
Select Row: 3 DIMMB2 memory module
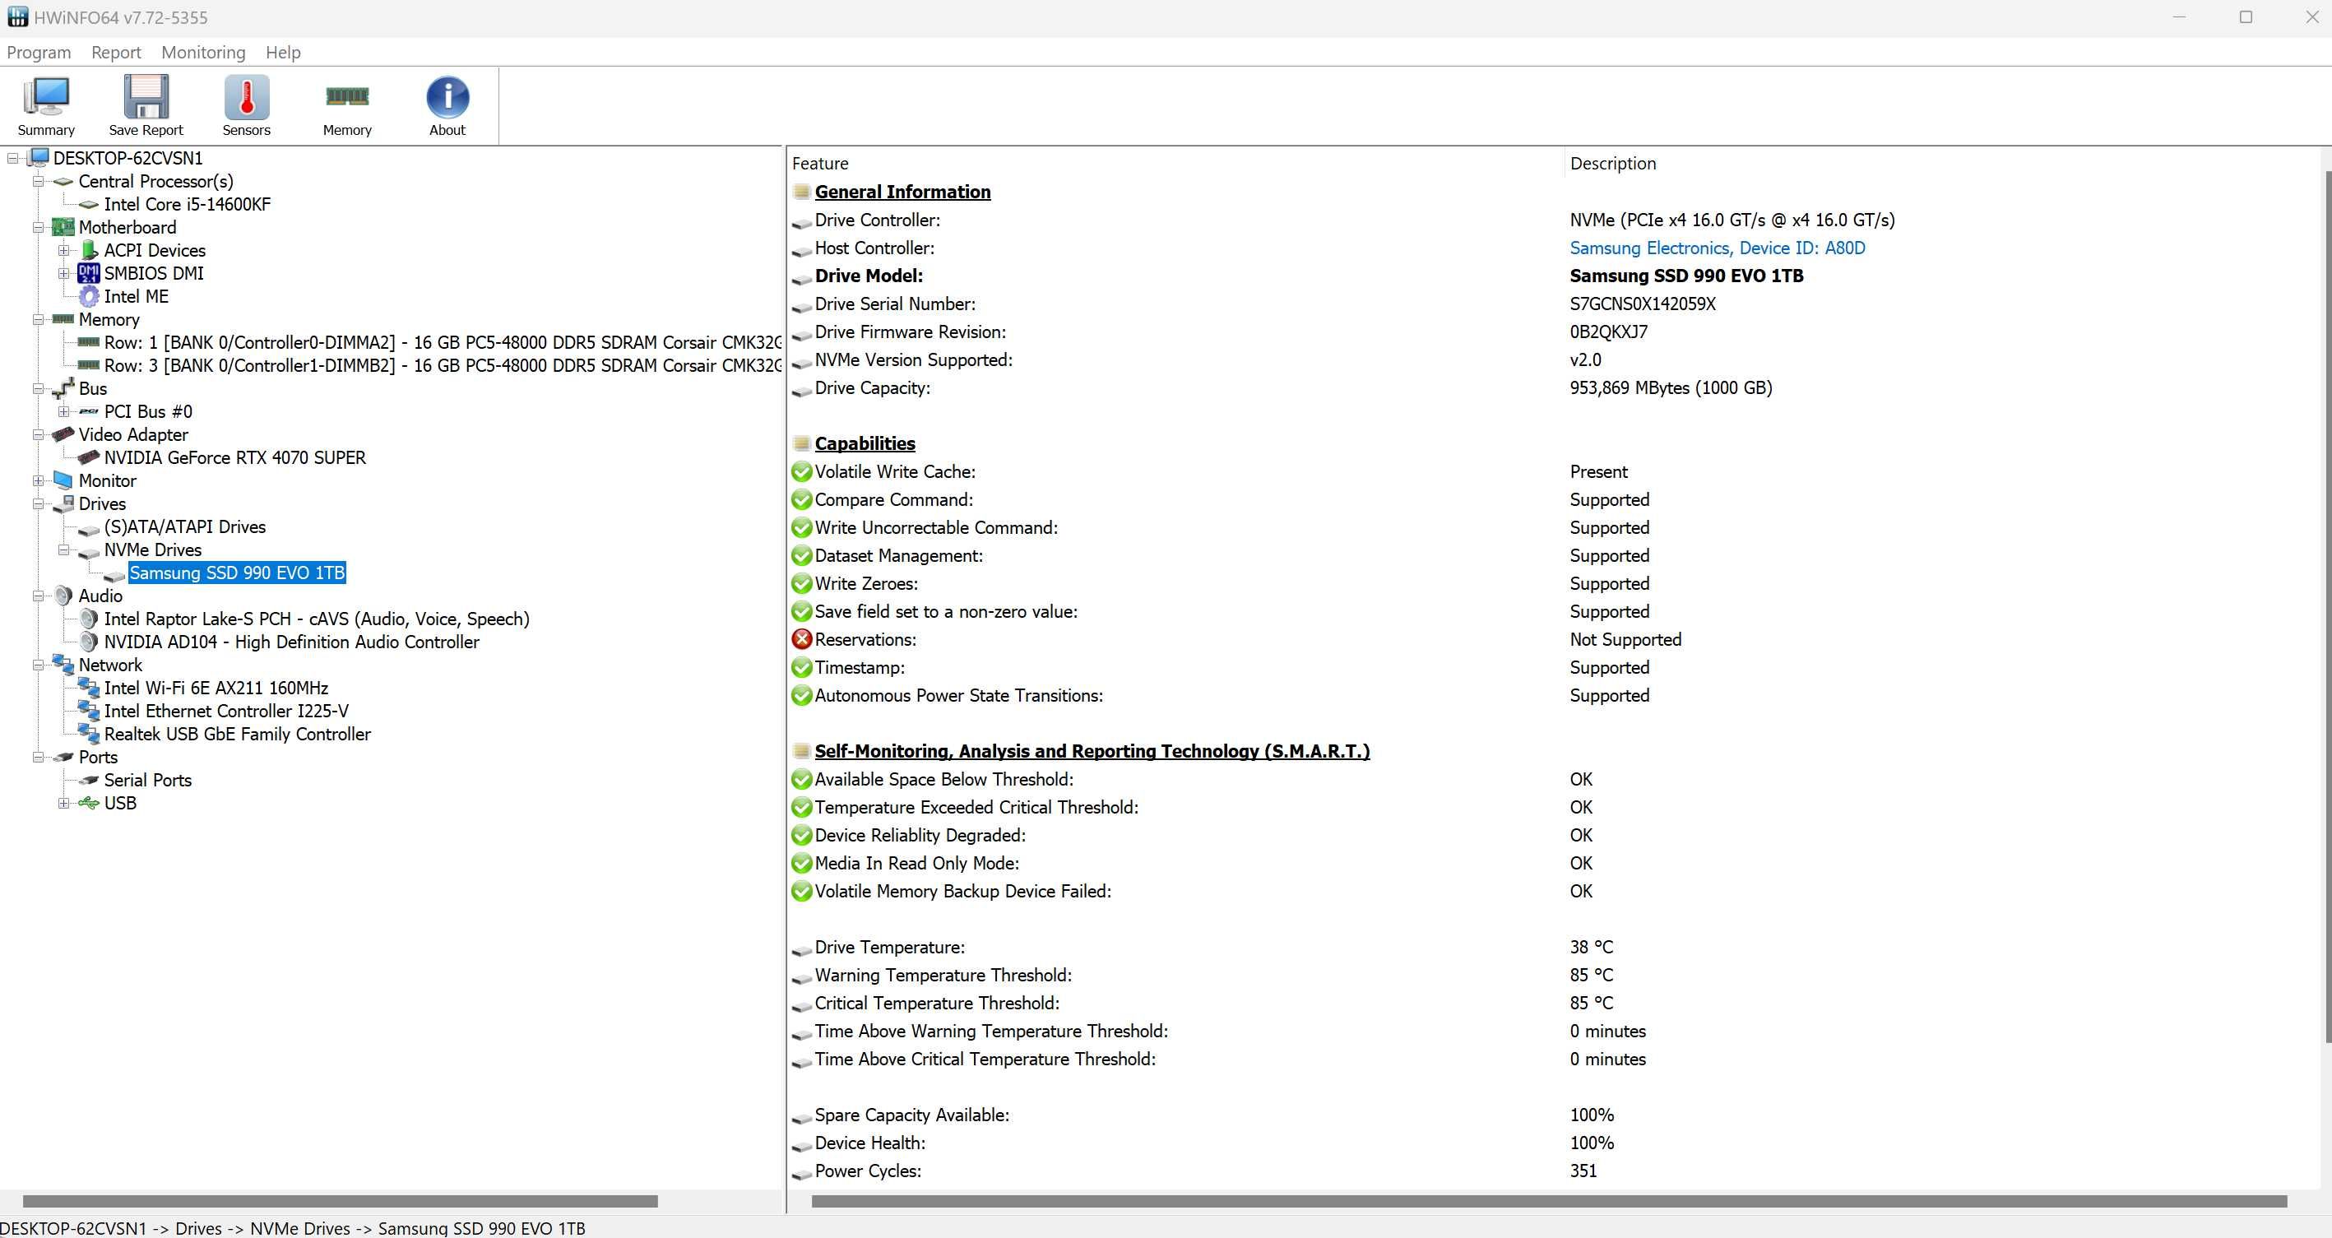[442, 365]
